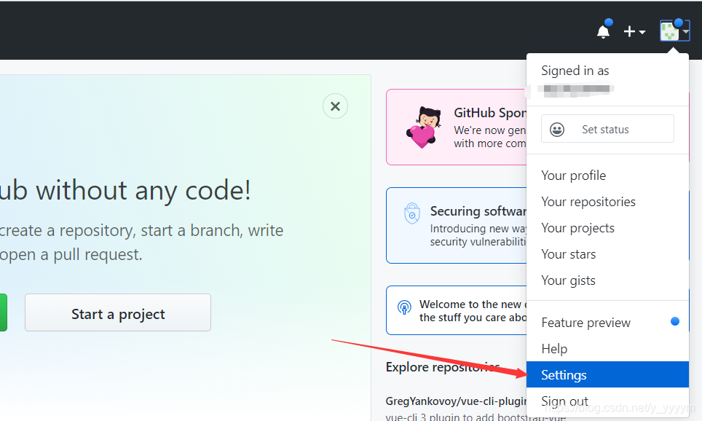Open Your stars menu item
The image size is (702, 421).
pos(607,254)
